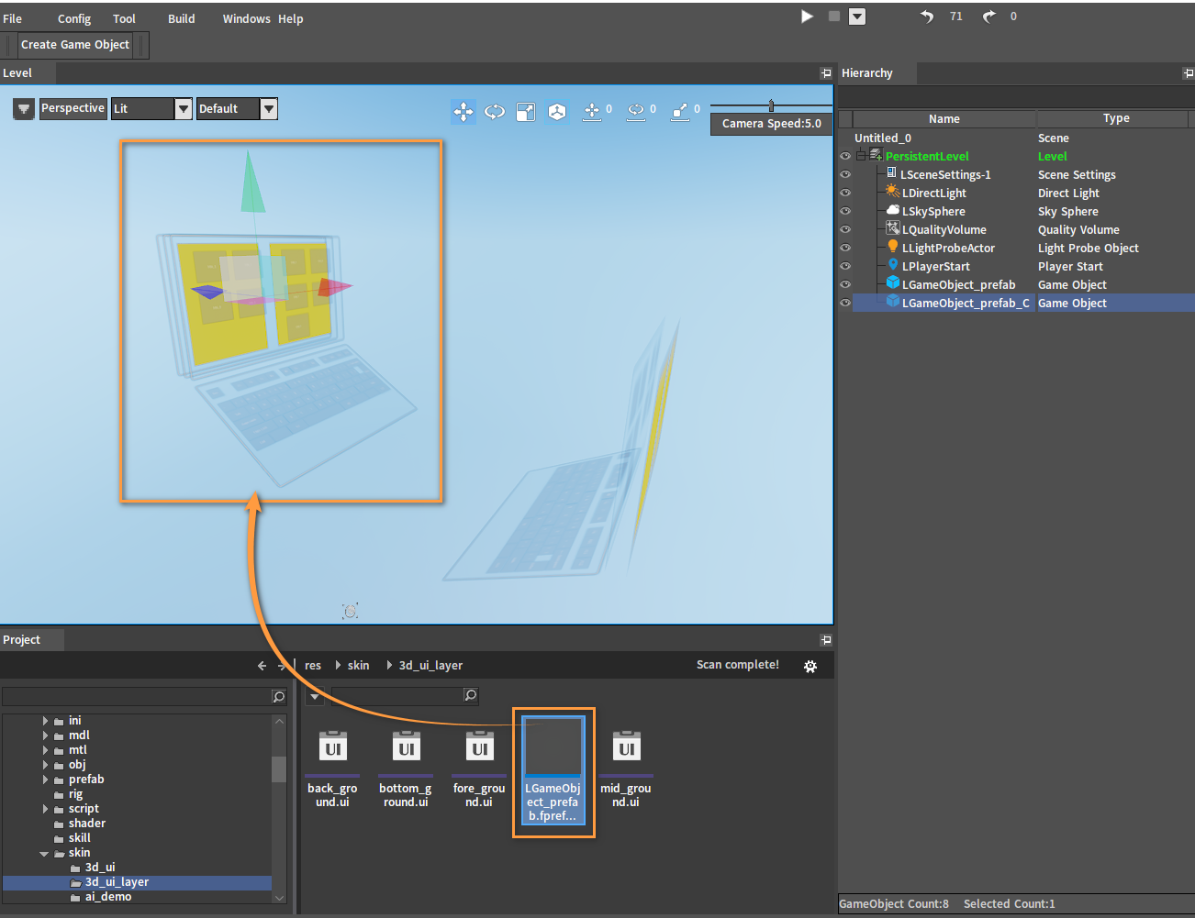Open the Build menu
The height and width of the screenshot is (918, 1195).
pyautogui.click(x=182, y=18)
